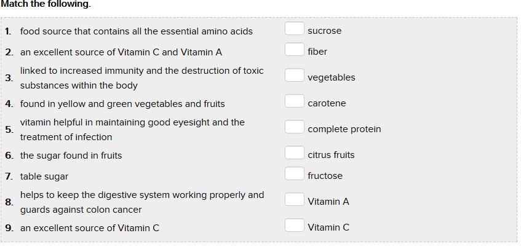Click question 6 about sugar found in fruits
This screenshot has height=249, width=521.
click(x=71, y=156)
